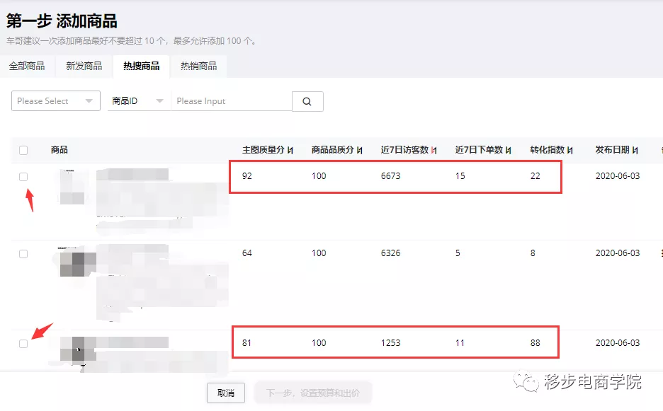Viewport: 663px width, 411px height.
Task: Open the Please Select dropdown
Action: [x=55, y=101]
